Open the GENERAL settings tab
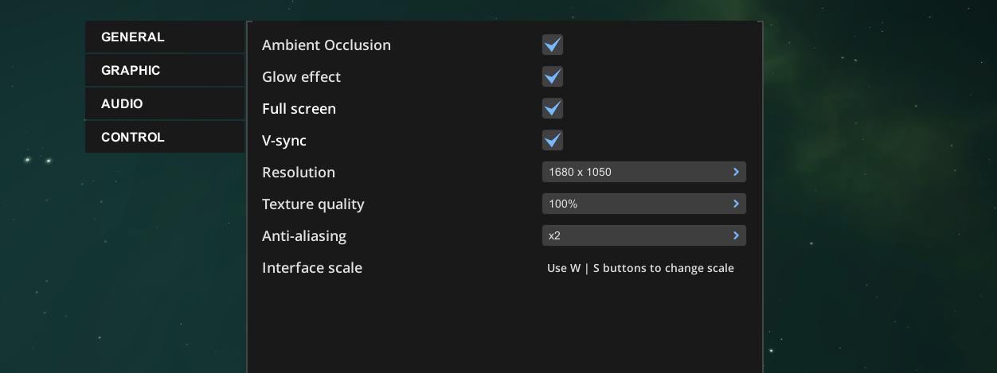The width and height of the screenshot is (997, 373). click(x=133, y=37)
